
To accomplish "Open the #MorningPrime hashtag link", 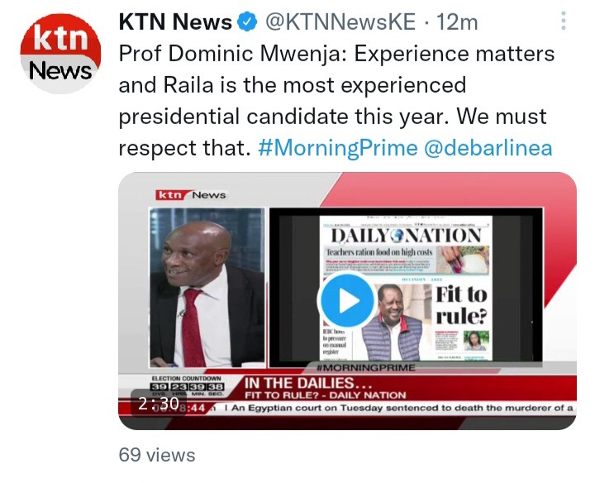I will click(338, 148).
